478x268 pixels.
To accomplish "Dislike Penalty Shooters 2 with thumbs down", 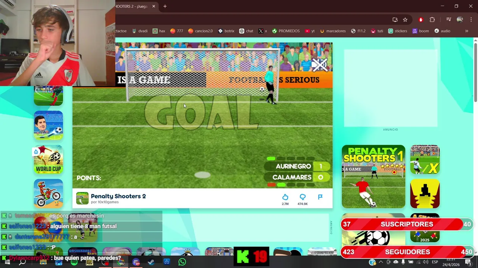I will pyautogui.click(x=302, y=197).
